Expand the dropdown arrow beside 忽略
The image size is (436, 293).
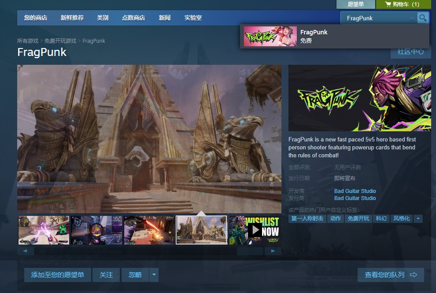pyautogui.click(x=154, y=275)
